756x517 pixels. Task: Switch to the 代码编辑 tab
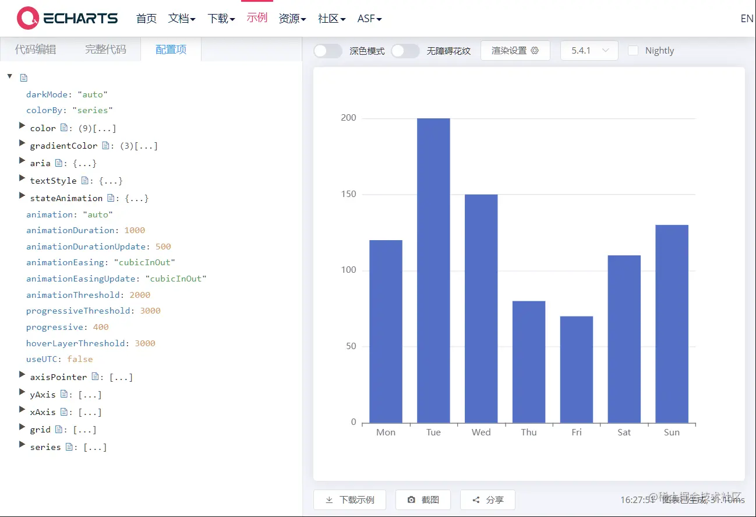tap(36, 50)
